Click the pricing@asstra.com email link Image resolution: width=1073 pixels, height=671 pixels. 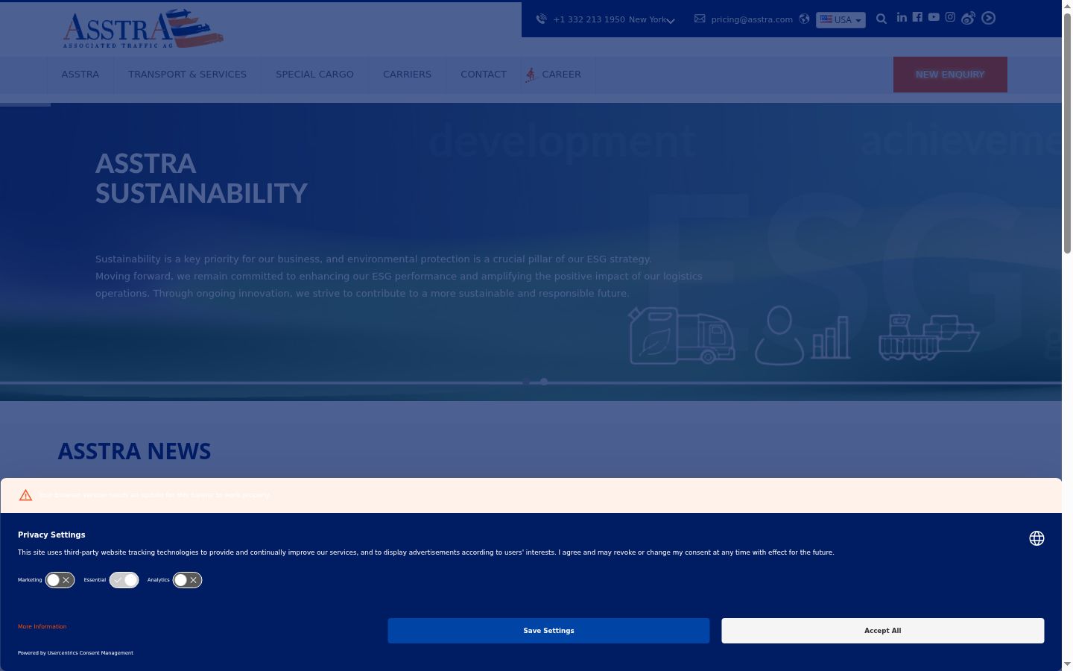coord(752,19)
